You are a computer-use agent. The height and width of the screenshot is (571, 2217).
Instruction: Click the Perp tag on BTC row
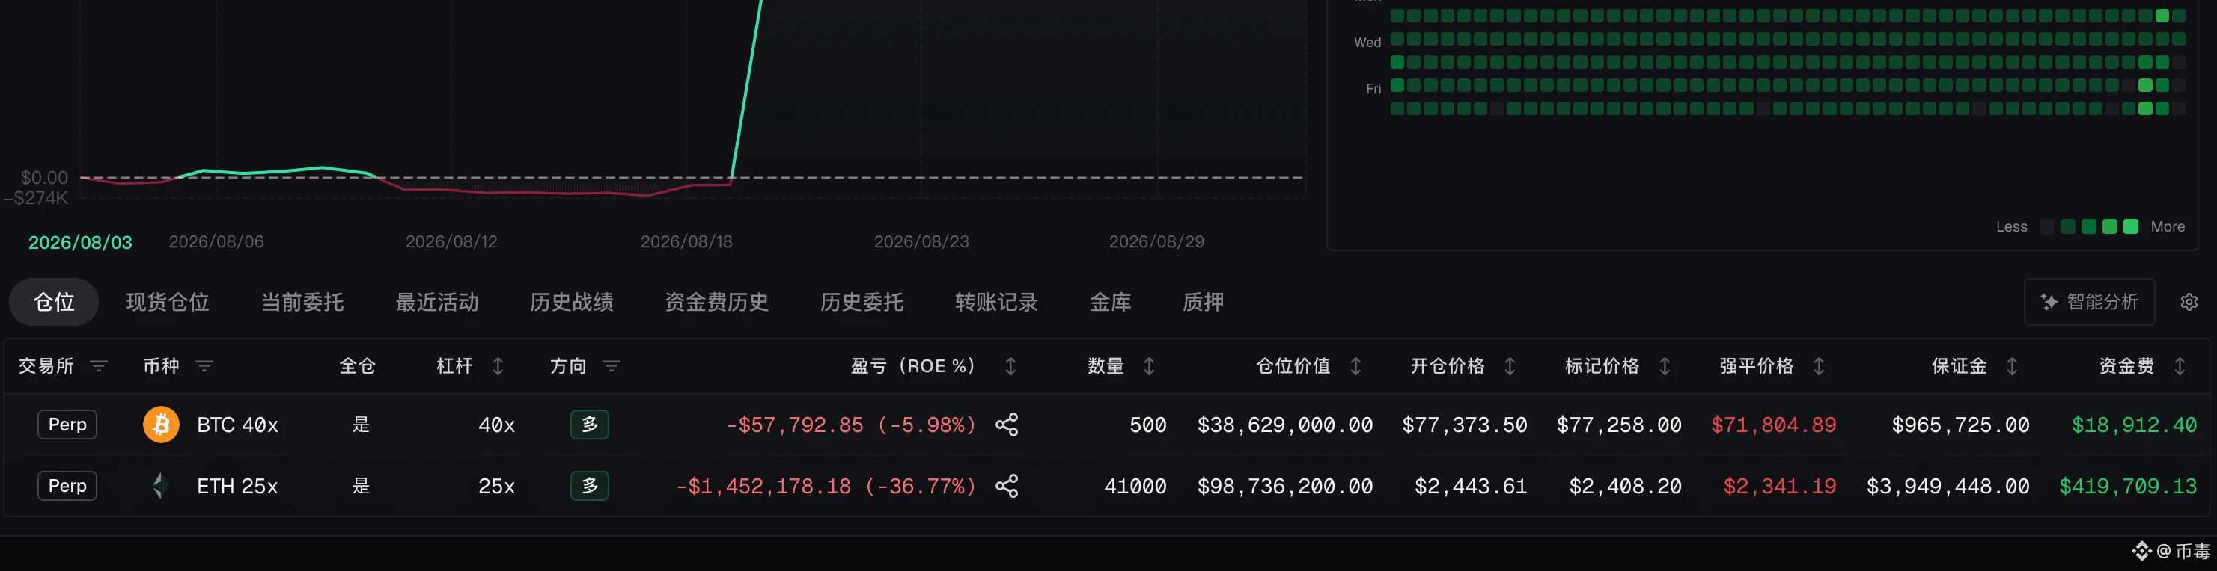[67, 425]
